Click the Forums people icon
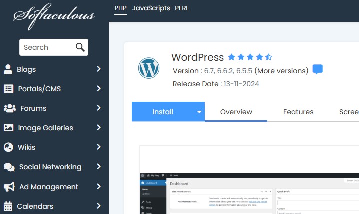Screen dimensions: 359x214 [x=9, y=108]
